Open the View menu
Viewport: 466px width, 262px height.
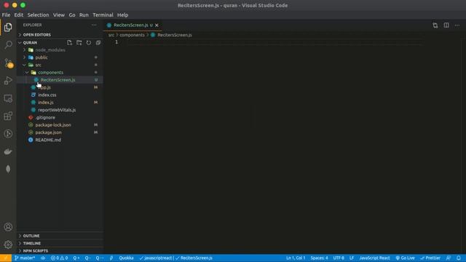(x=58, y=15)
